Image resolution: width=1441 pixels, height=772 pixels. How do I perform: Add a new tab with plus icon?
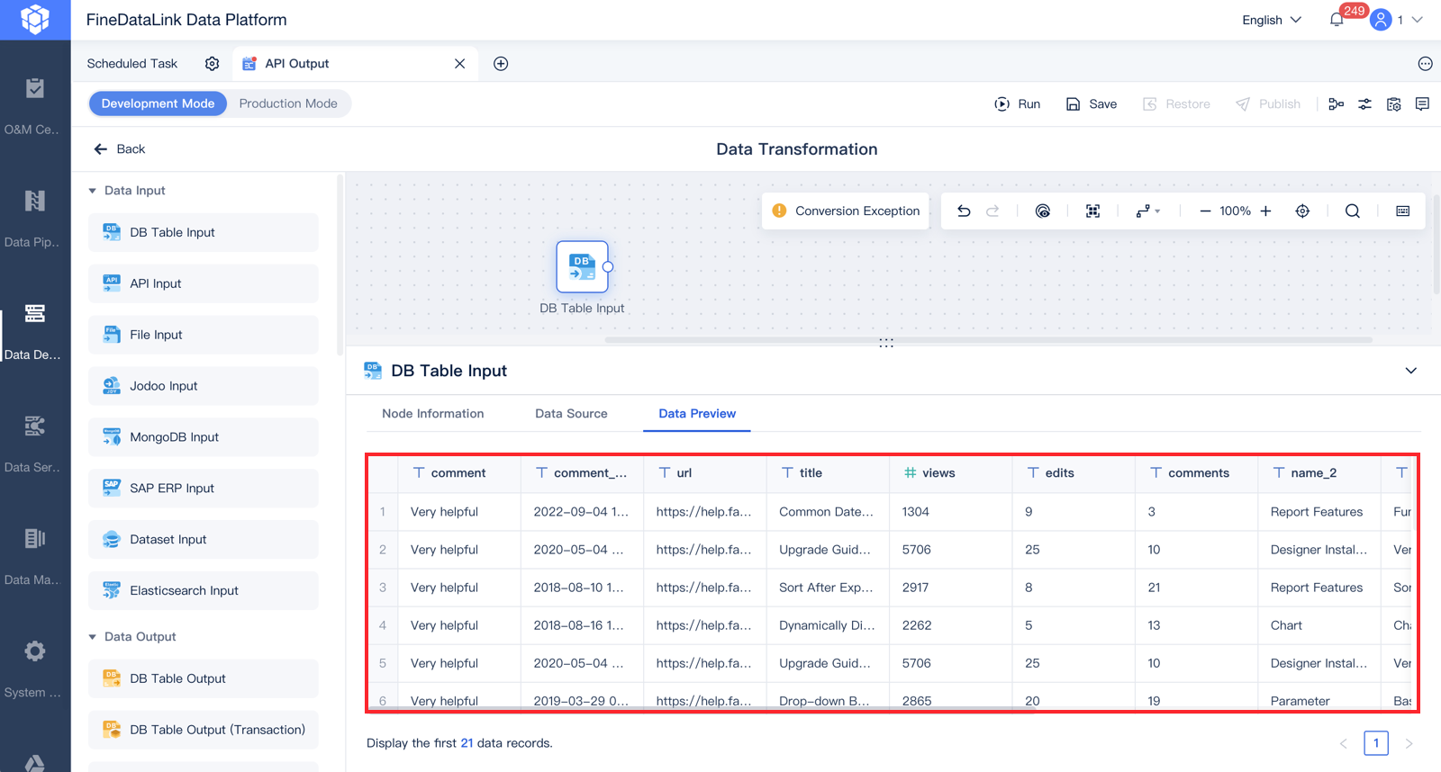tap(501, 64)
